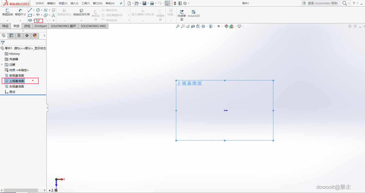Click the 草图绘制 sketch tool
The width and height of the screenshot is (365, 193).
[7, 12]
